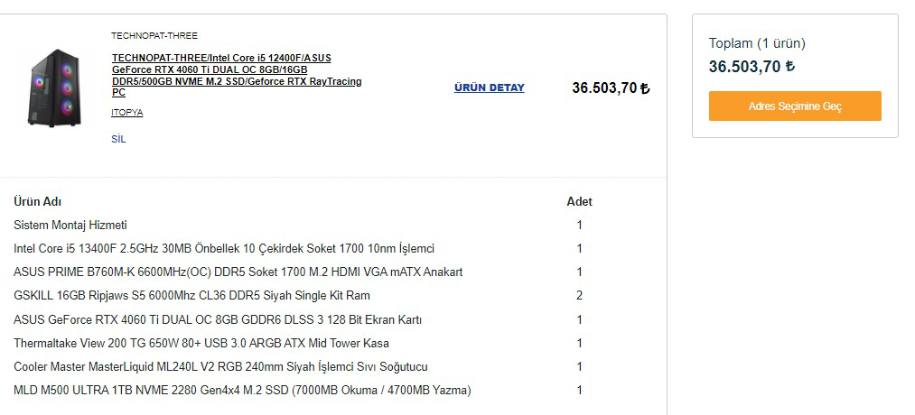Remove the item with SİL
This screenshot has height=415, width=915.
point(118,139)
